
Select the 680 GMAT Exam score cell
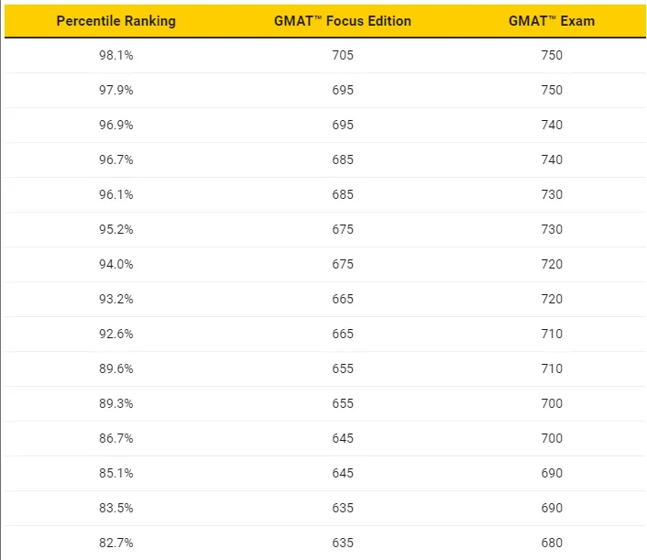[552, 543]
